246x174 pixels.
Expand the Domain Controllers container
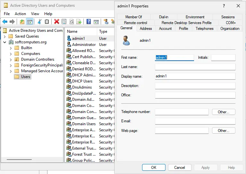click(x=11, y=59)
